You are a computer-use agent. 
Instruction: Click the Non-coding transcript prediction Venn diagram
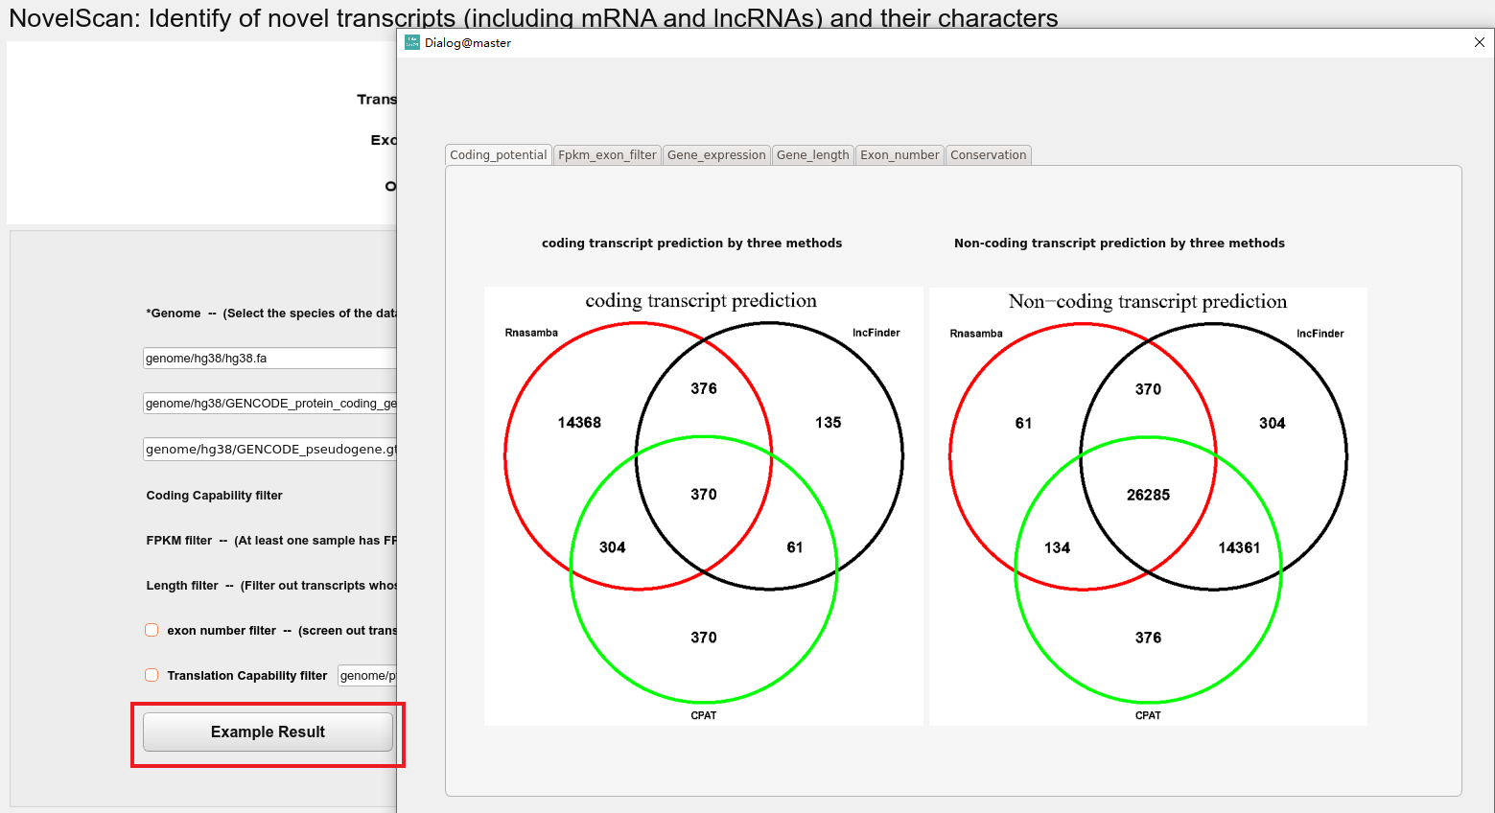pos(1148,506)
